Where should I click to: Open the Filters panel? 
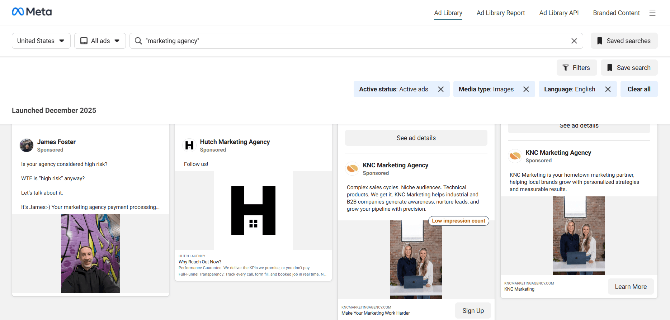(x=577, y=68)
